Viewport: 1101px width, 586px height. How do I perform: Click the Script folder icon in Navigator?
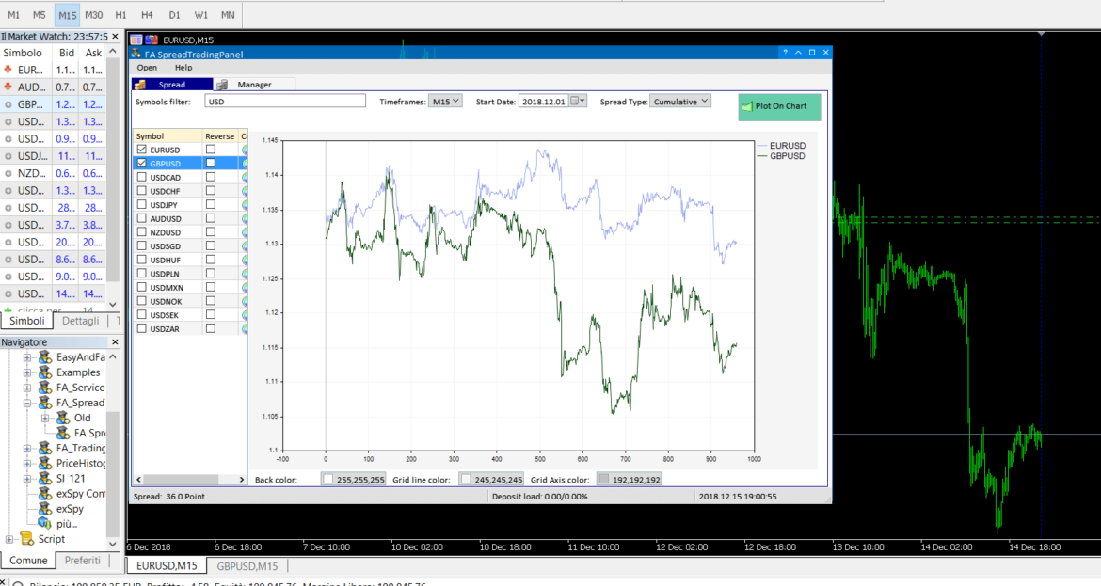tap(26, 539)
